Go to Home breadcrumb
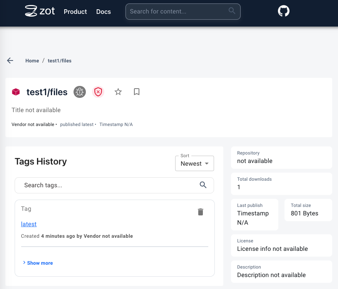The height and width of the screenshot is (289, 338). click(32, 60)
